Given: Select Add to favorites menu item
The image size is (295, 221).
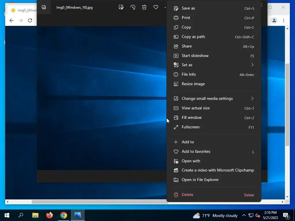Looking at the screenshot, I should point(214,151).
